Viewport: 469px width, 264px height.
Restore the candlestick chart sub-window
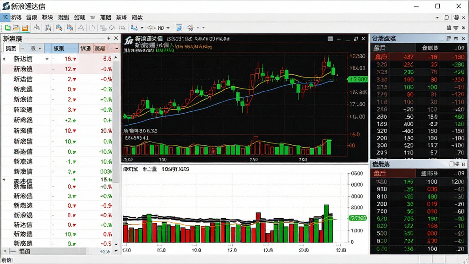tap(355, 38)
